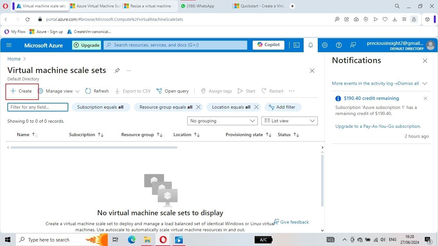438x246 pixels.
Task: Click the notifications bell icon
Action: [x=310, y=45]
